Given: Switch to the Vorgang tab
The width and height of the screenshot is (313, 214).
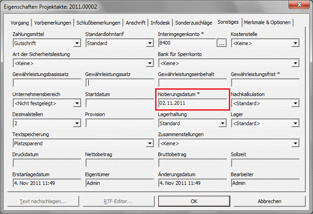Looking at the screenshot, I should click(20, 23).
